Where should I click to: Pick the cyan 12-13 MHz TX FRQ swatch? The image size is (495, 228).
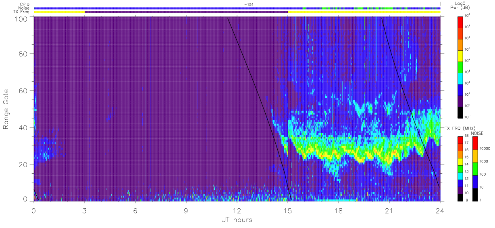[x=460, y=175]
